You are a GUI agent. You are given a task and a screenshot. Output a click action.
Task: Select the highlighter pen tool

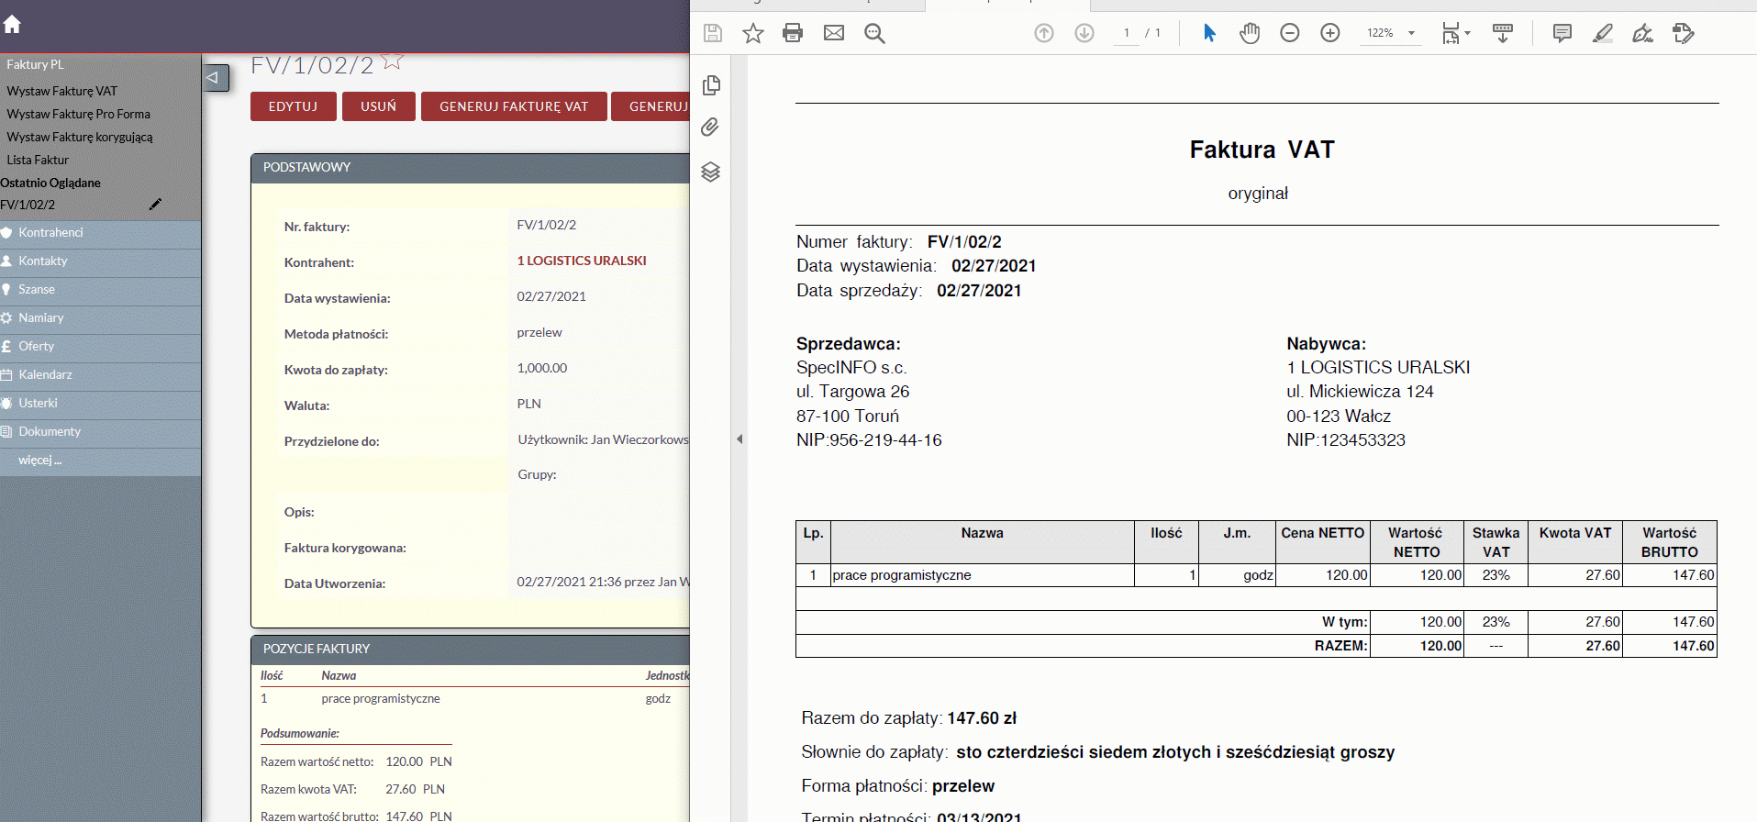click(1603, 33)
